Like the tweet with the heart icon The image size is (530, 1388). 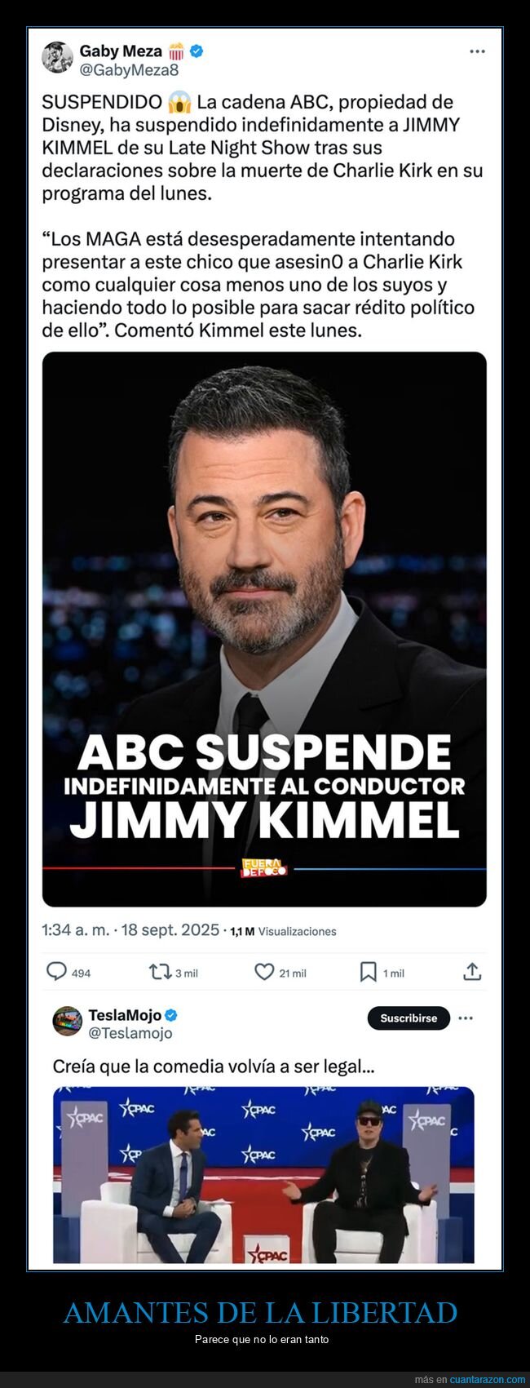tap(264, 972)
